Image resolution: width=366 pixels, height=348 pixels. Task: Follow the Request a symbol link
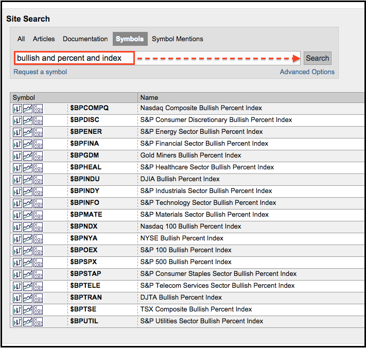pos(40,72)
